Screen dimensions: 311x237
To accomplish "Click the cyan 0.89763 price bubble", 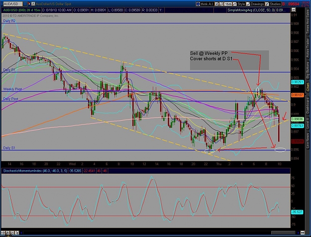I will [x=297, y=125].
